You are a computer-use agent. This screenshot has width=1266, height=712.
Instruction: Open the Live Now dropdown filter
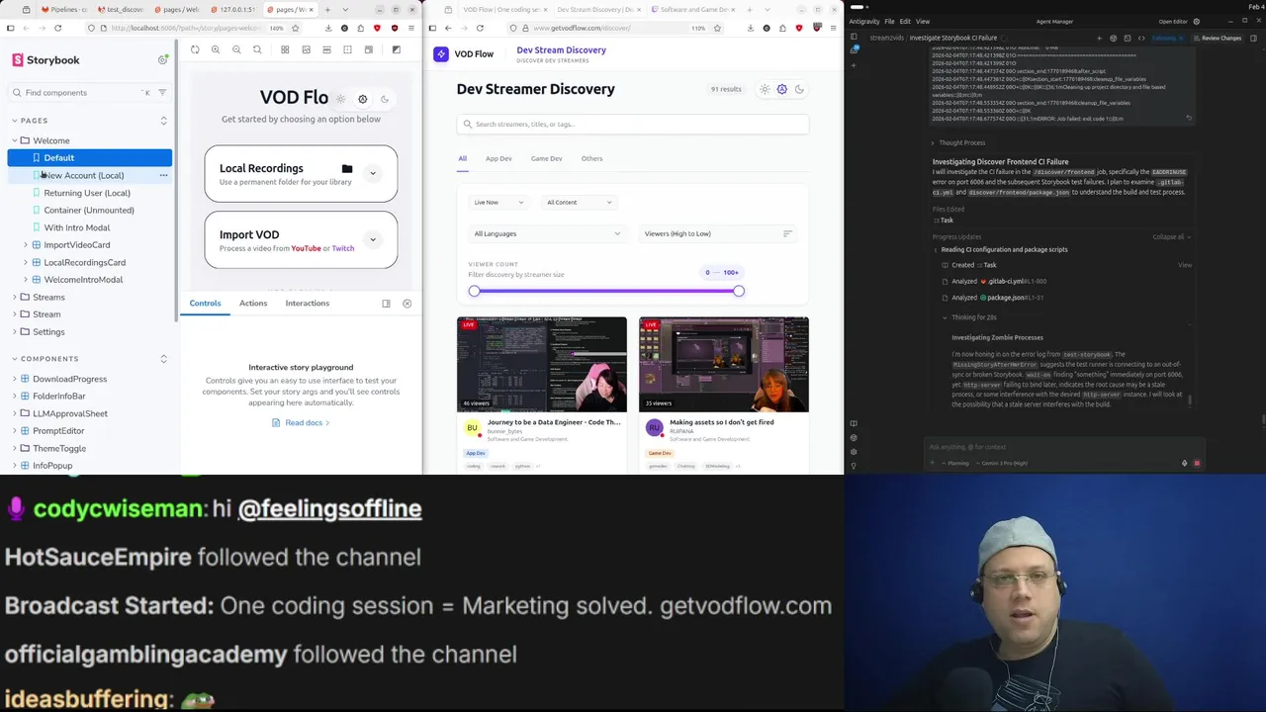pyautogui.click(x=499, y=202)
